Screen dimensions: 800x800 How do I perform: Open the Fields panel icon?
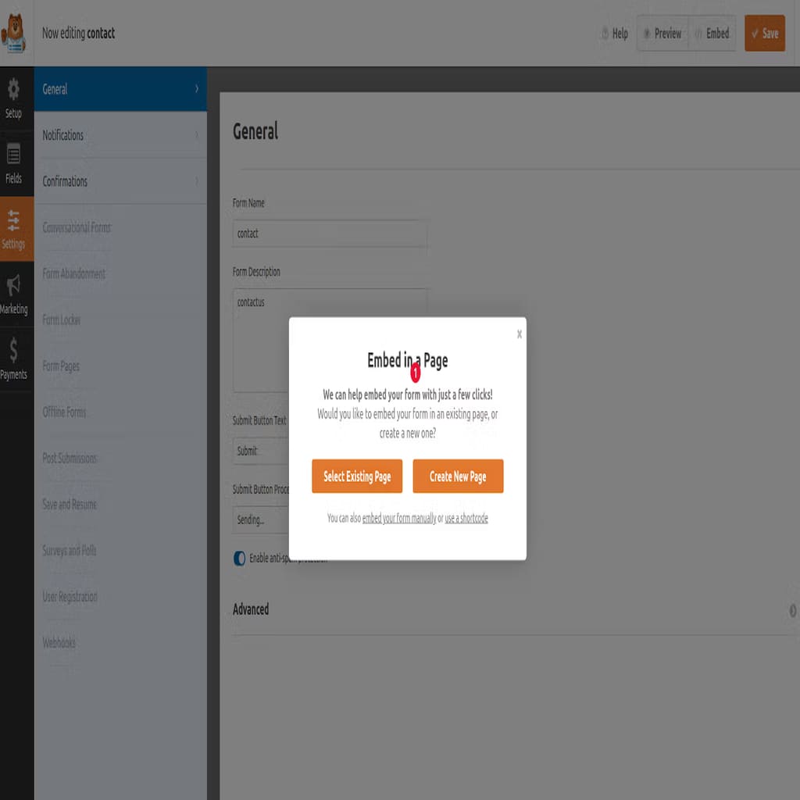[14, 154]
